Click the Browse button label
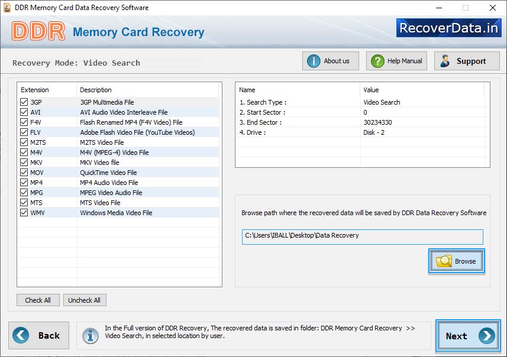507x357 pixels. [465, 261]
